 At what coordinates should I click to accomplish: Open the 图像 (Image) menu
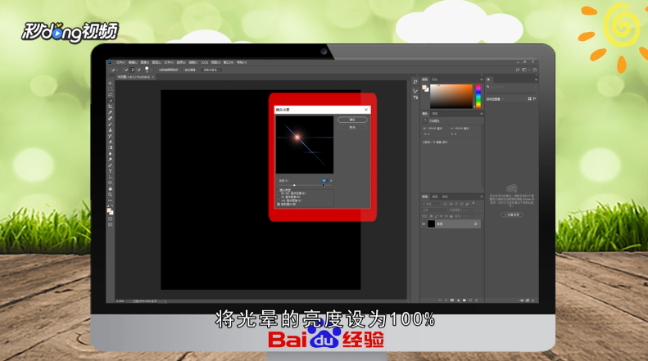click(145, 62)
